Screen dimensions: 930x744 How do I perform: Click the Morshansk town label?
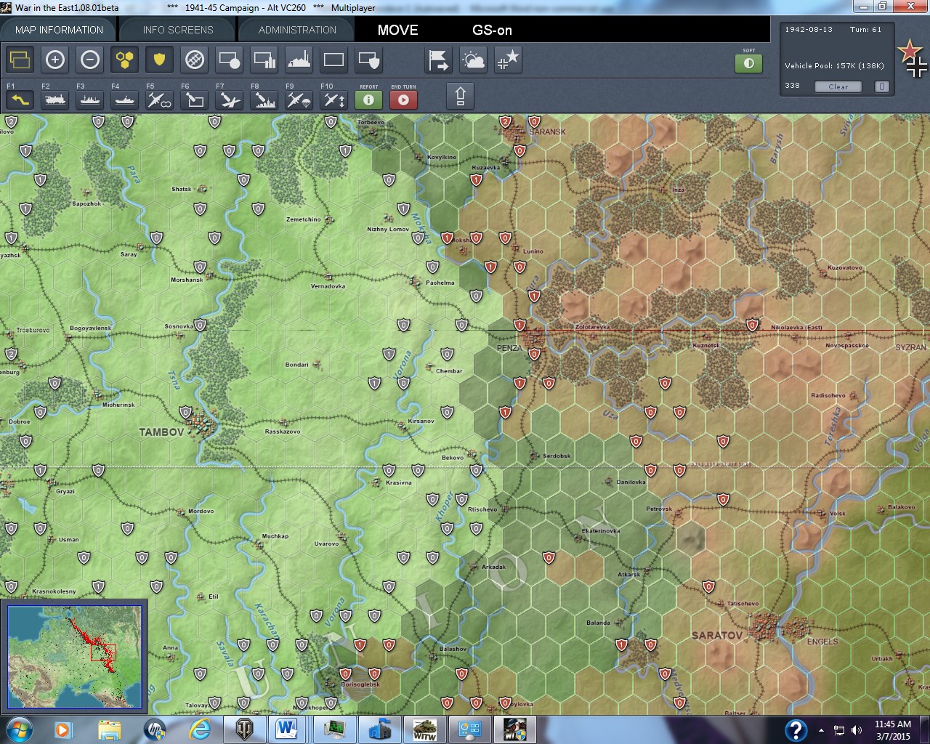(187, 280)
